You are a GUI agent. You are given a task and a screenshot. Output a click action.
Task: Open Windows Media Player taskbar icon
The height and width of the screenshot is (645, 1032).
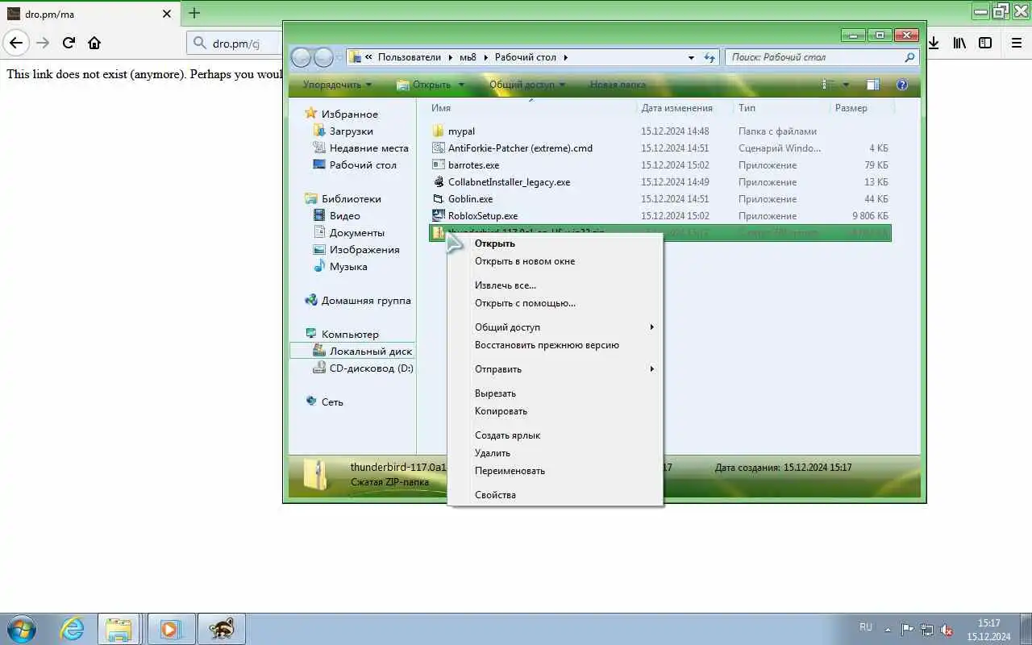point(170,629)
